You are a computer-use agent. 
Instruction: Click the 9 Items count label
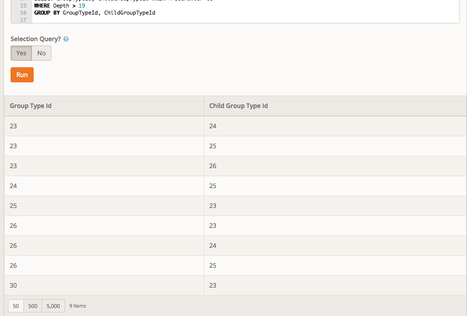pyautogui.click(x=78, y=306)
